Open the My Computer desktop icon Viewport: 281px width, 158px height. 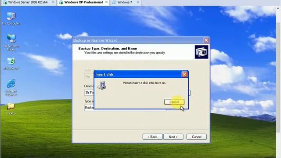(11, 18)
